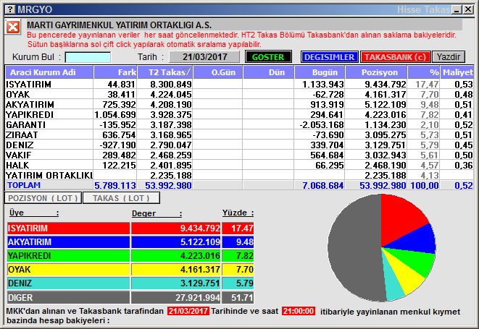Click the help question mark icon in title bar
Image resolution: width=479 pixels, height=329 pixels.
click(10, 9)
